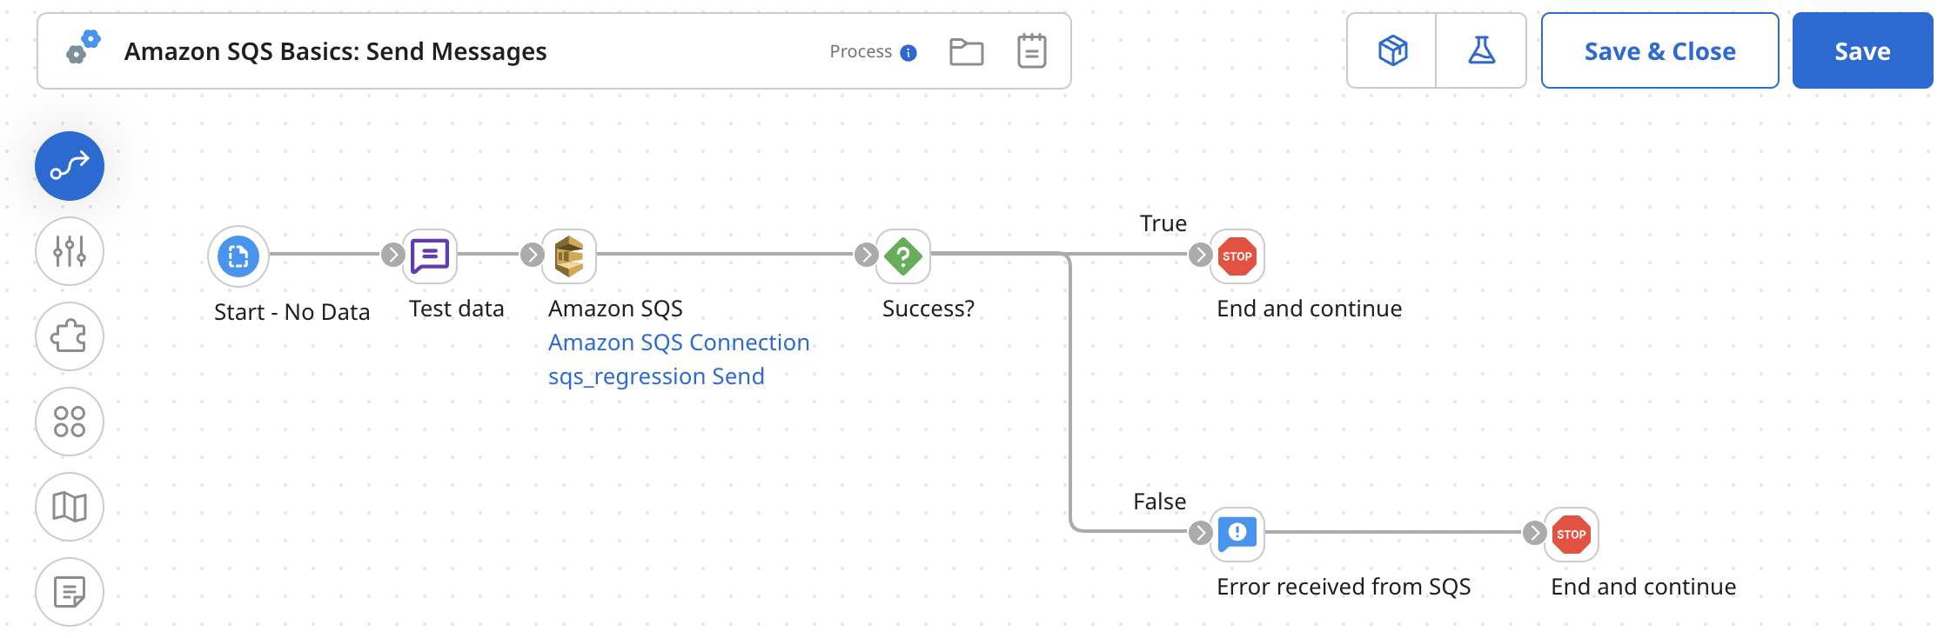Select the Test data message shape
This screenshot has width=1944, height=638.
[x=430, y=256]
